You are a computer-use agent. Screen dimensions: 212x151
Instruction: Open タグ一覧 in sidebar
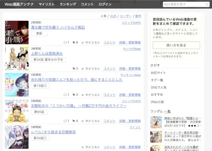click(x=157, y=80)
